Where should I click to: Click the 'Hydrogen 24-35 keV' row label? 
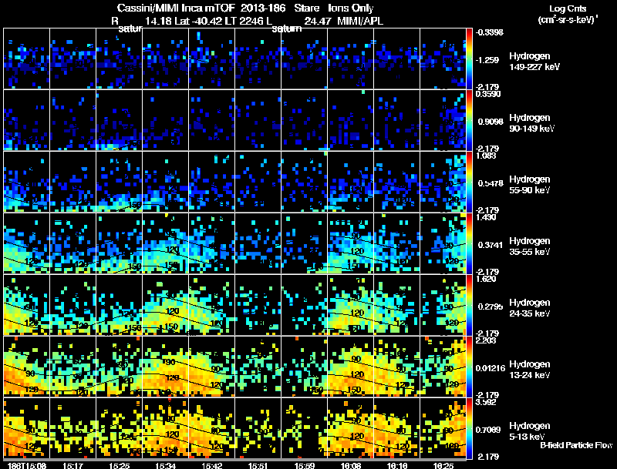coord(530,308)
